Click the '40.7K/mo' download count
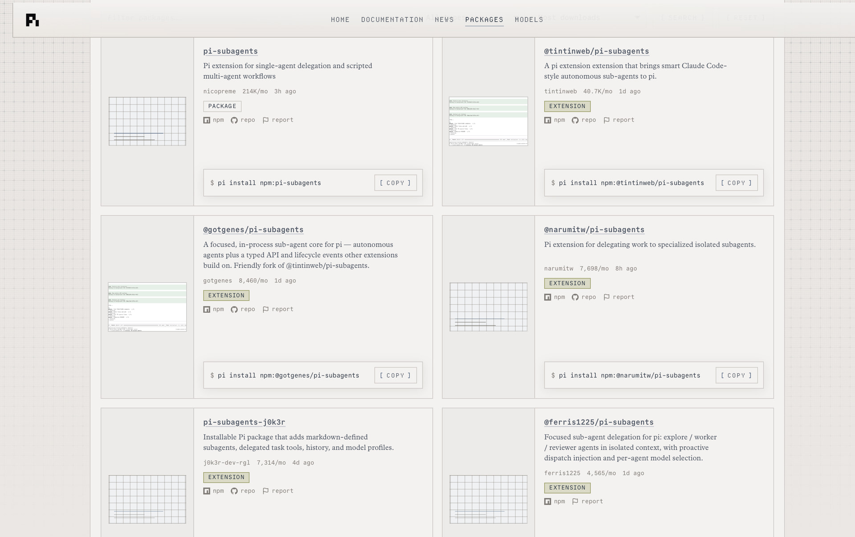The height and width of the screenshot is (537, 855). [598, 91]
